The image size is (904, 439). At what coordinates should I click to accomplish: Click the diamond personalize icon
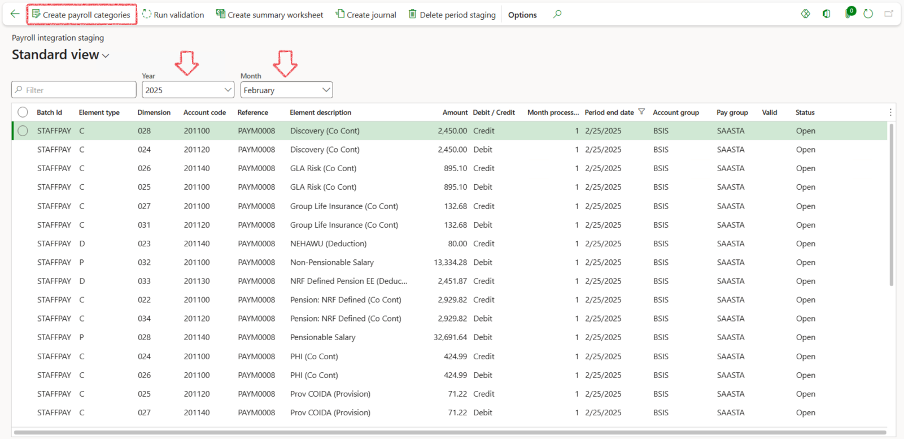coord(806,14)
